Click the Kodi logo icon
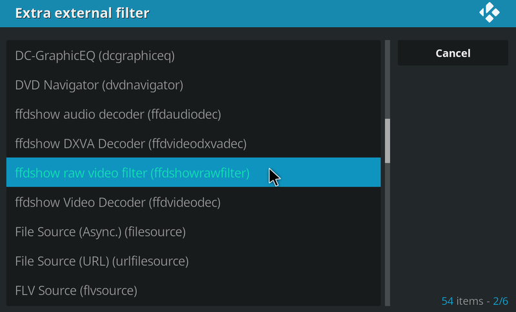This screenshot has width=516, height=312. (x=490, y=13)
